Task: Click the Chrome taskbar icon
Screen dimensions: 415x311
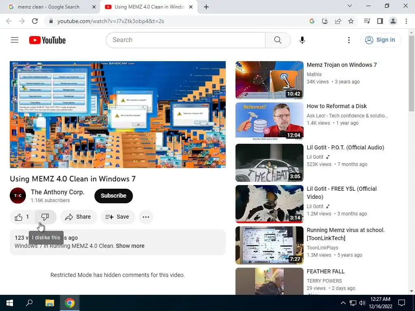Action: pyautogui.click(x=70, y=303)
